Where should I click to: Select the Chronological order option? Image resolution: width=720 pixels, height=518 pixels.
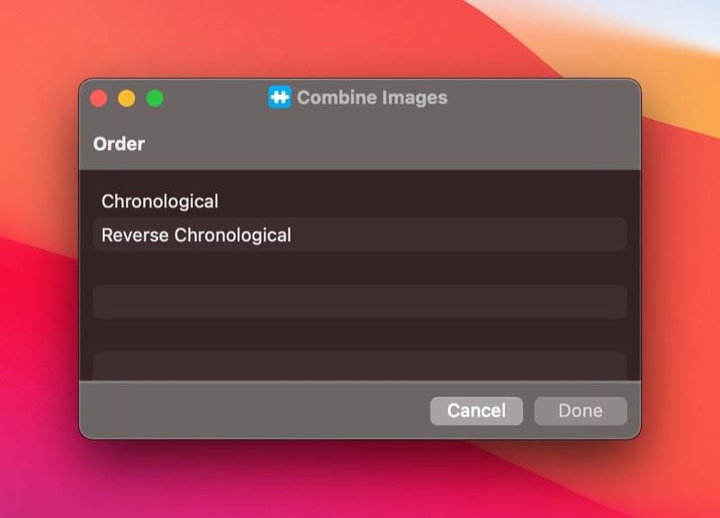(x=359, y=201)
